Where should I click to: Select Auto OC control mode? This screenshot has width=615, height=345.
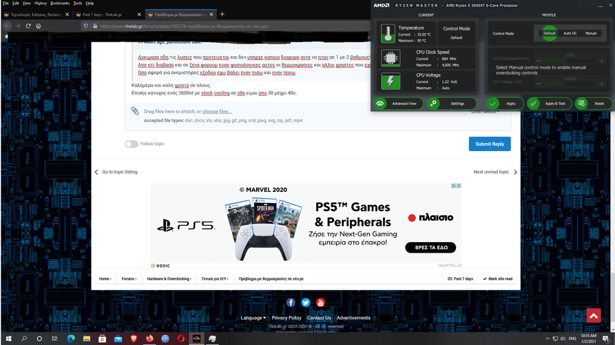pos(570,34)
